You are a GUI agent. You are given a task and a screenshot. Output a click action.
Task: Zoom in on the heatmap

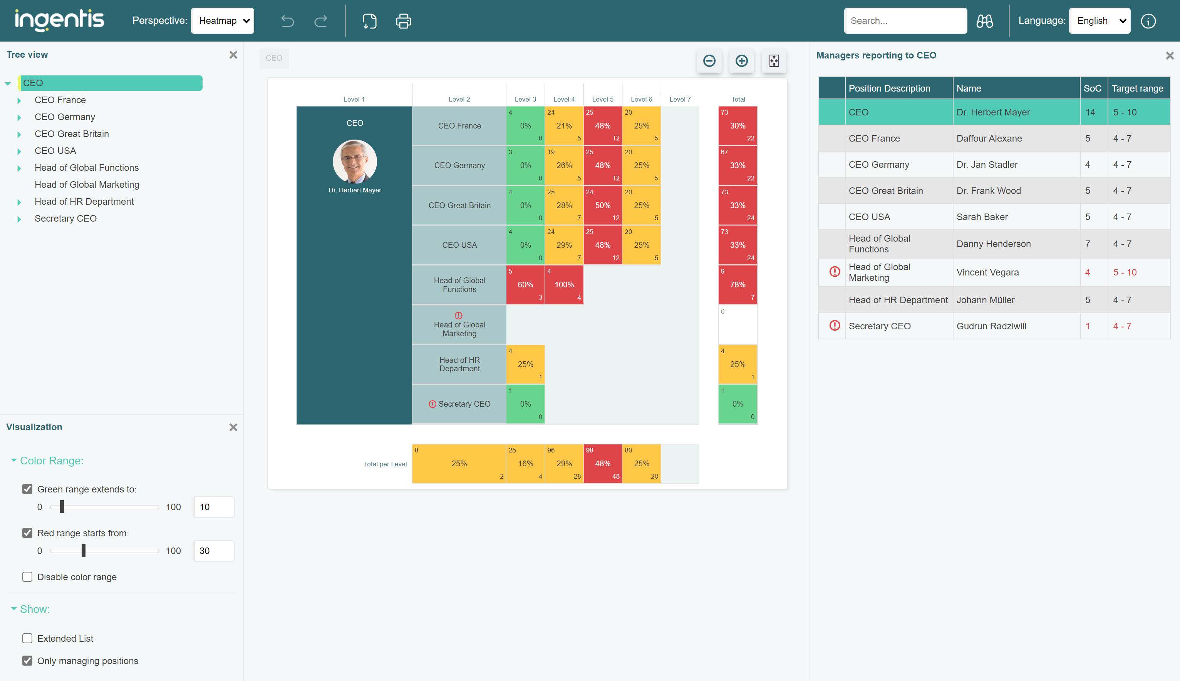(x=741, y=61)
